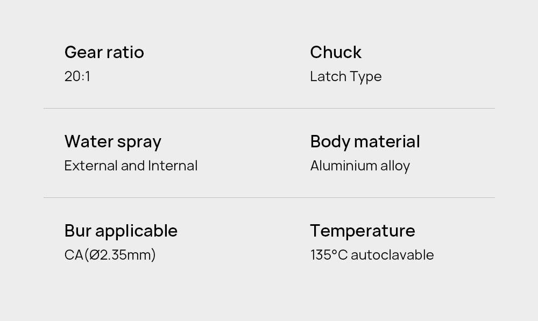Click the divider line below Gear ratio row

pyautogui.click(x=269, y=109)
